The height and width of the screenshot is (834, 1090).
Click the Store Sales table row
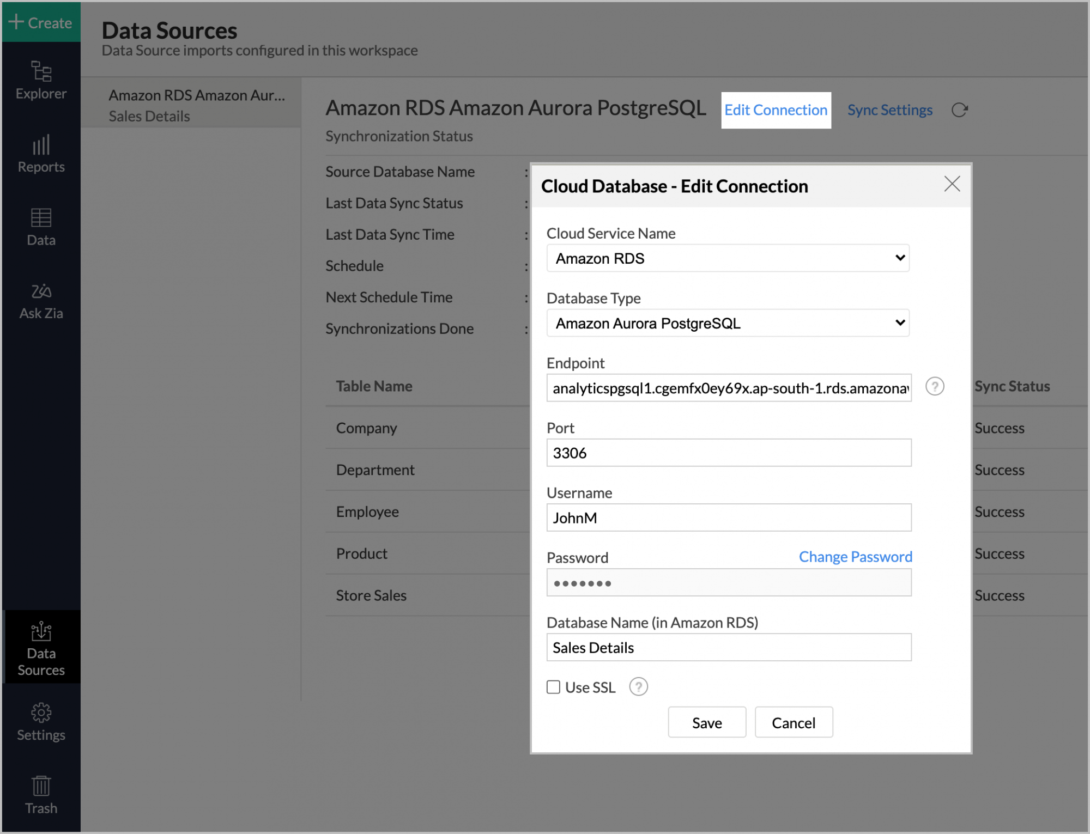coord(427,595)
